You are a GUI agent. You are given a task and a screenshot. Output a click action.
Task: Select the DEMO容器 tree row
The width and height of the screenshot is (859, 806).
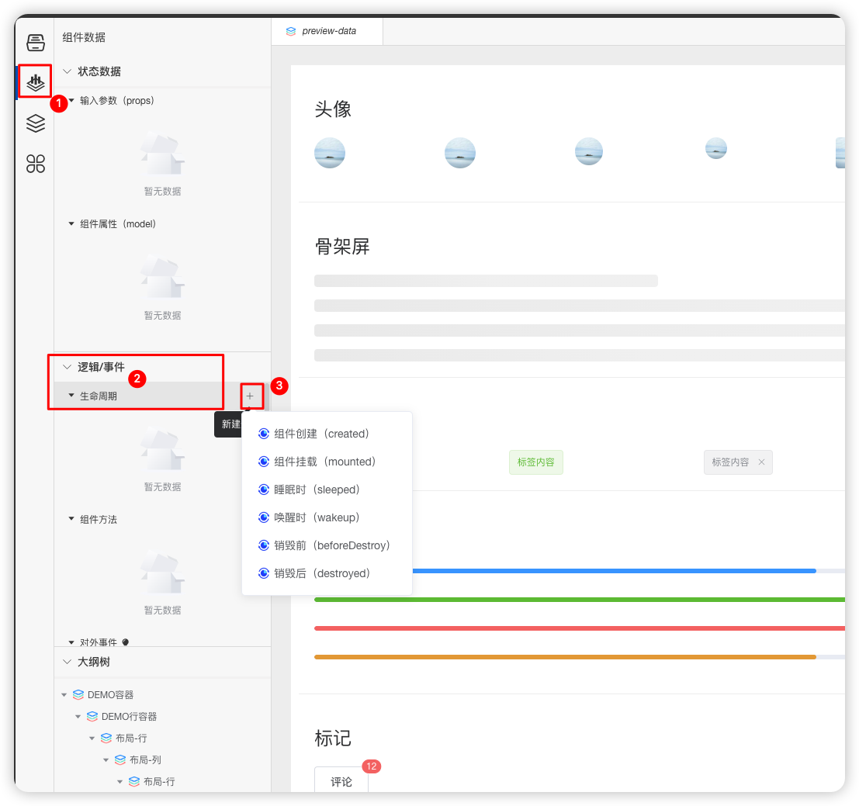point(163,695)
